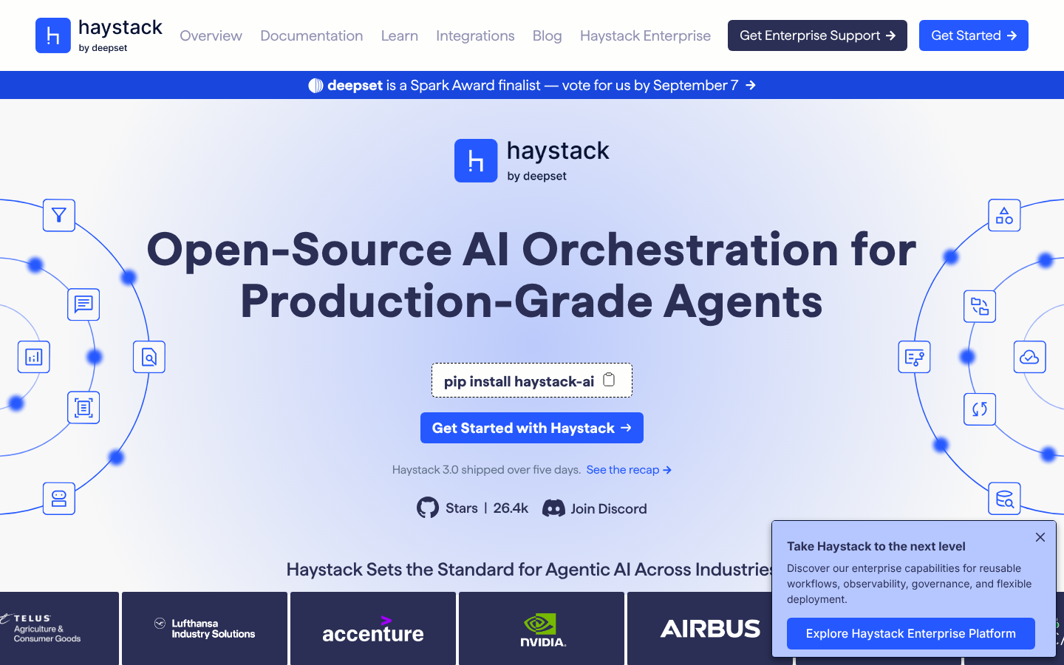Open the Documentation nav item

tap(311, 35)
